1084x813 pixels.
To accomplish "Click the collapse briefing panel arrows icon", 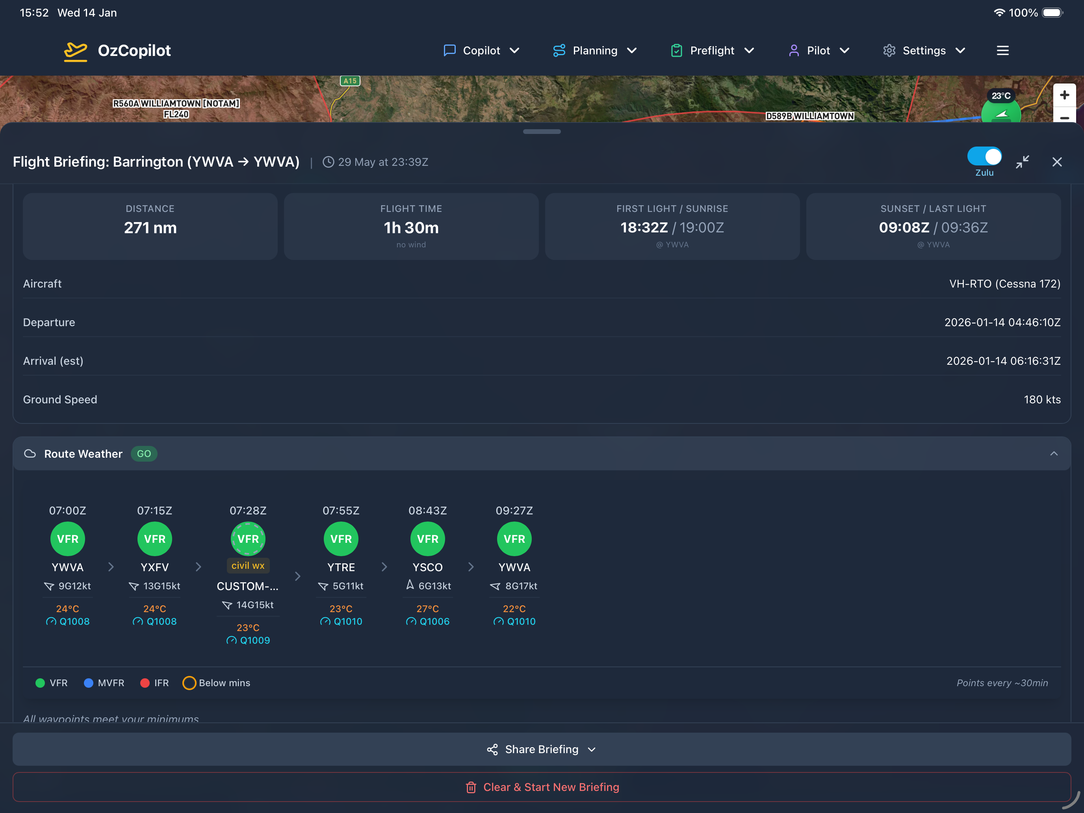I will [1022, 162].
